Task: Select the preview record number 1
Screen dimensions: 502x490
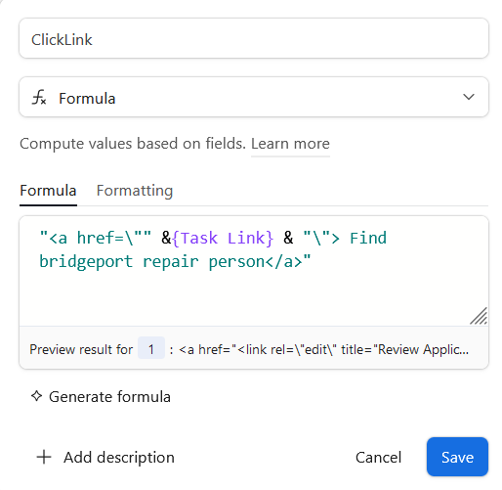Action: tap(151, 348)
